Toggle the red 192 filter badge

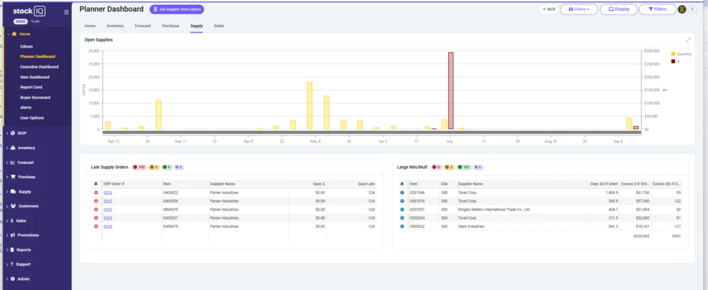point(139,167)
